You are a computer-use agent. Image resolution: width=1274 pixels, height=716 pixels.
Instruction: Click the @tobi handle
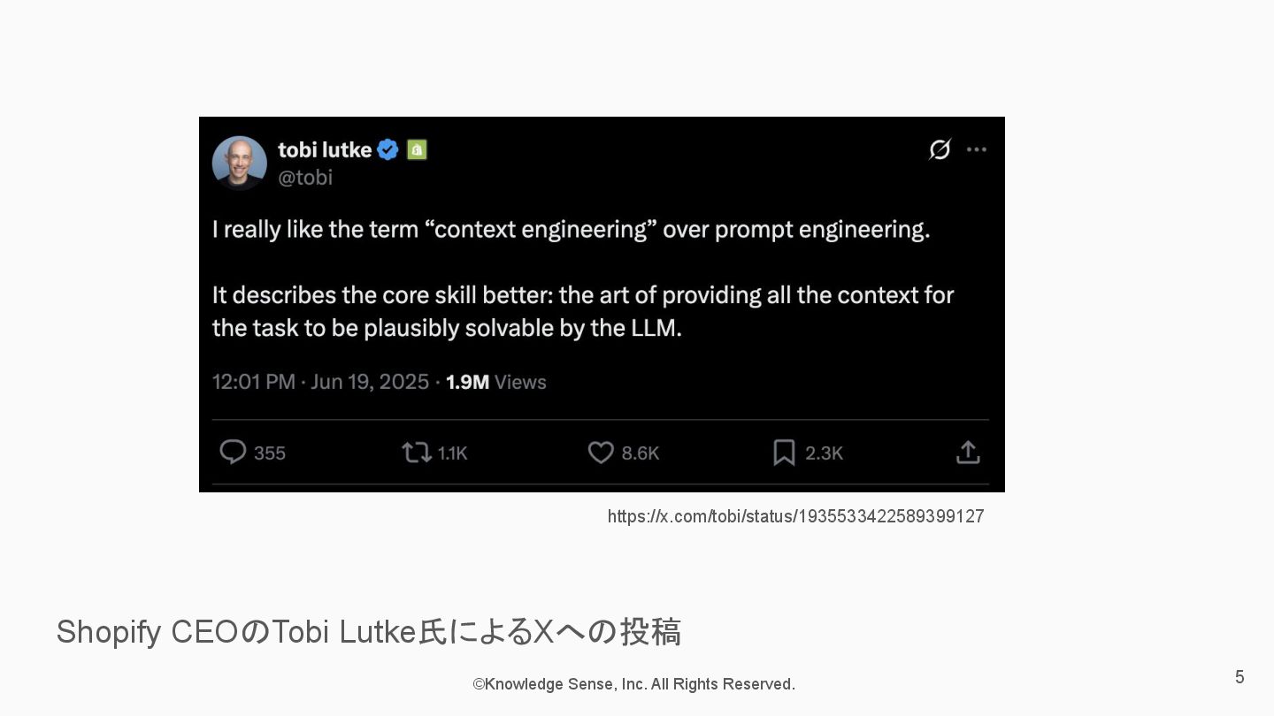pyautogui.click(x=305, y=177)
